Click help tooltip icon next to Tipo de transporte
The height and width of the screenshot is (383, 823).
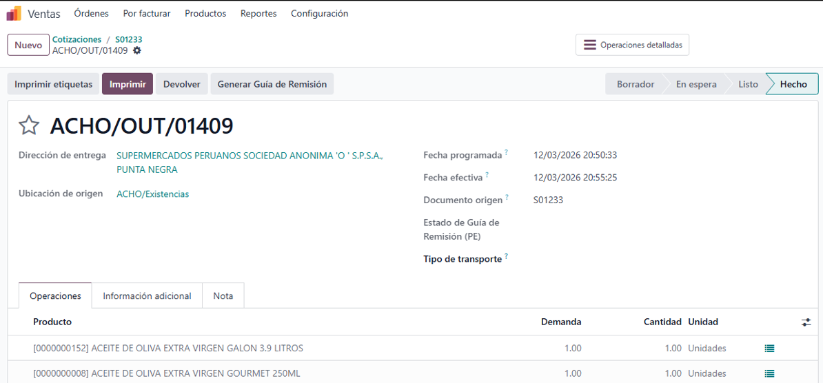coord(507,256)
